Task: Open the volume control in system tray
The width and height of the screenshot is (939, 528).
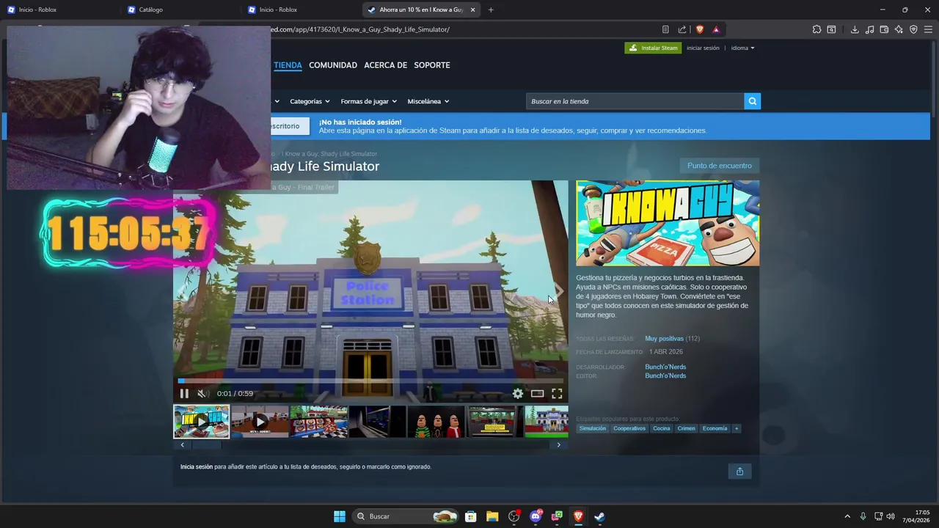Action: [891, 516]
